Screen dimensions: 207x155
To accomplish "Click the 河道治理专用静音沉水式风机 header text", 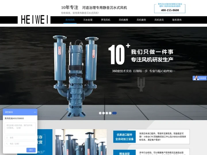I will [104, 8].
